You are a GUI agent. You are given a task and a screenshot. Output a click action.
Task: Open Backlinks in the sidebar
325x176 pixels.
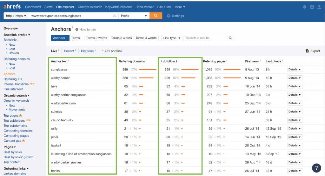tap(10, 40)
